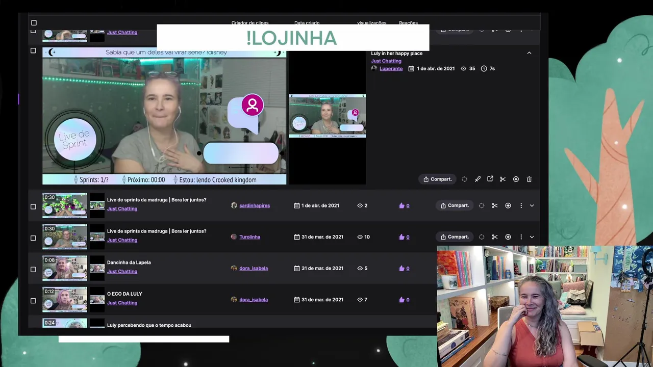
Task: Open dora_isabela link in Dancinha da Lapela row
Action: pos(254,268)
